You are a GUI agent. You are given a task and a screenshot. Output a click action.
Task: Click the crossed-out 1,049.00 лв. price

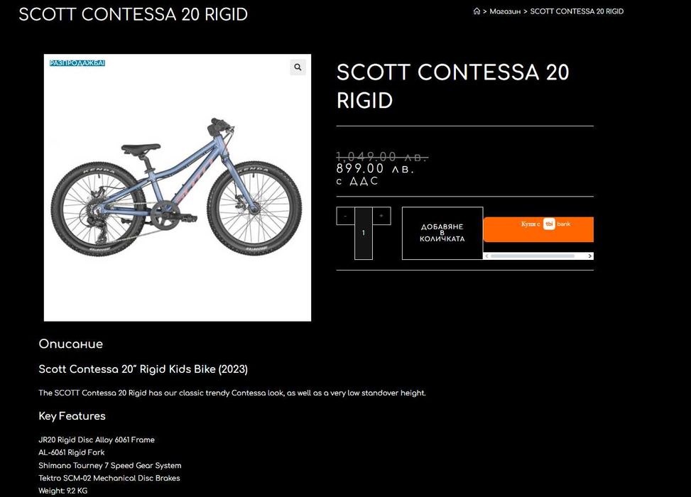coord(381,156)
